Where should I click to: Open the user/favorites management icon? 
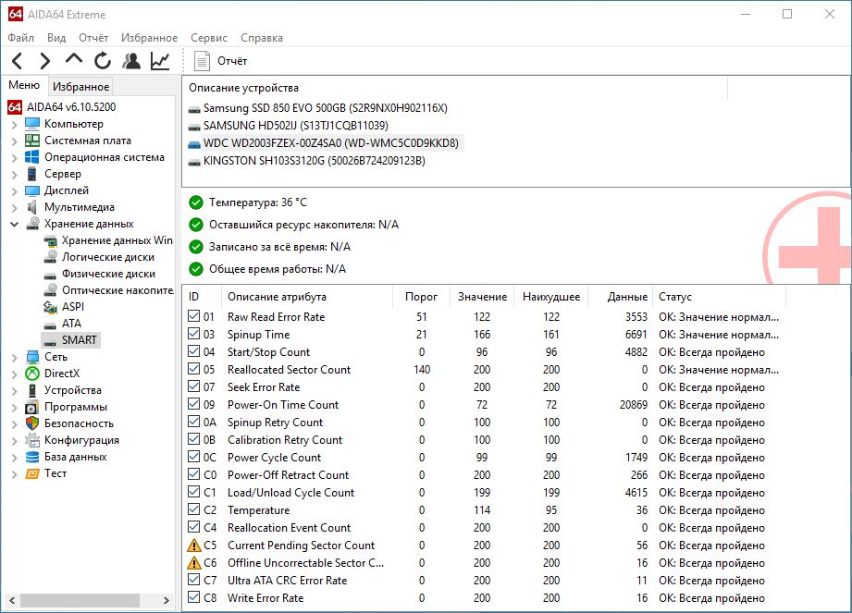coord(131,61)
